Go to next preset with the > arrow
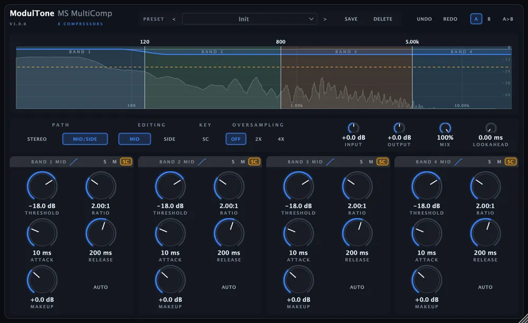The height and width of the screenshot is (323, 528). 325,19
